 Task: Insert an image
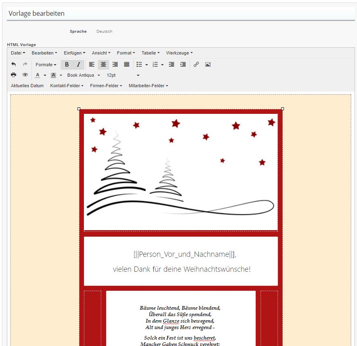(x=208, y=65)
